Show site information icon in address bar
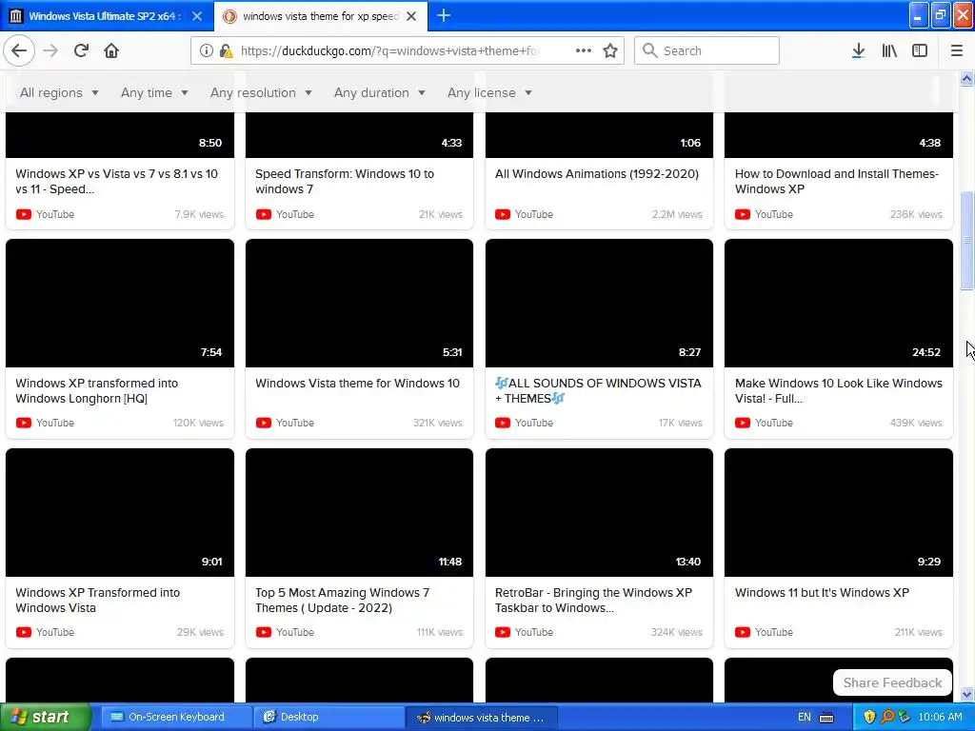Image resolution: width=975 pixels, height=731 pixels. click(x=206, y=51)
